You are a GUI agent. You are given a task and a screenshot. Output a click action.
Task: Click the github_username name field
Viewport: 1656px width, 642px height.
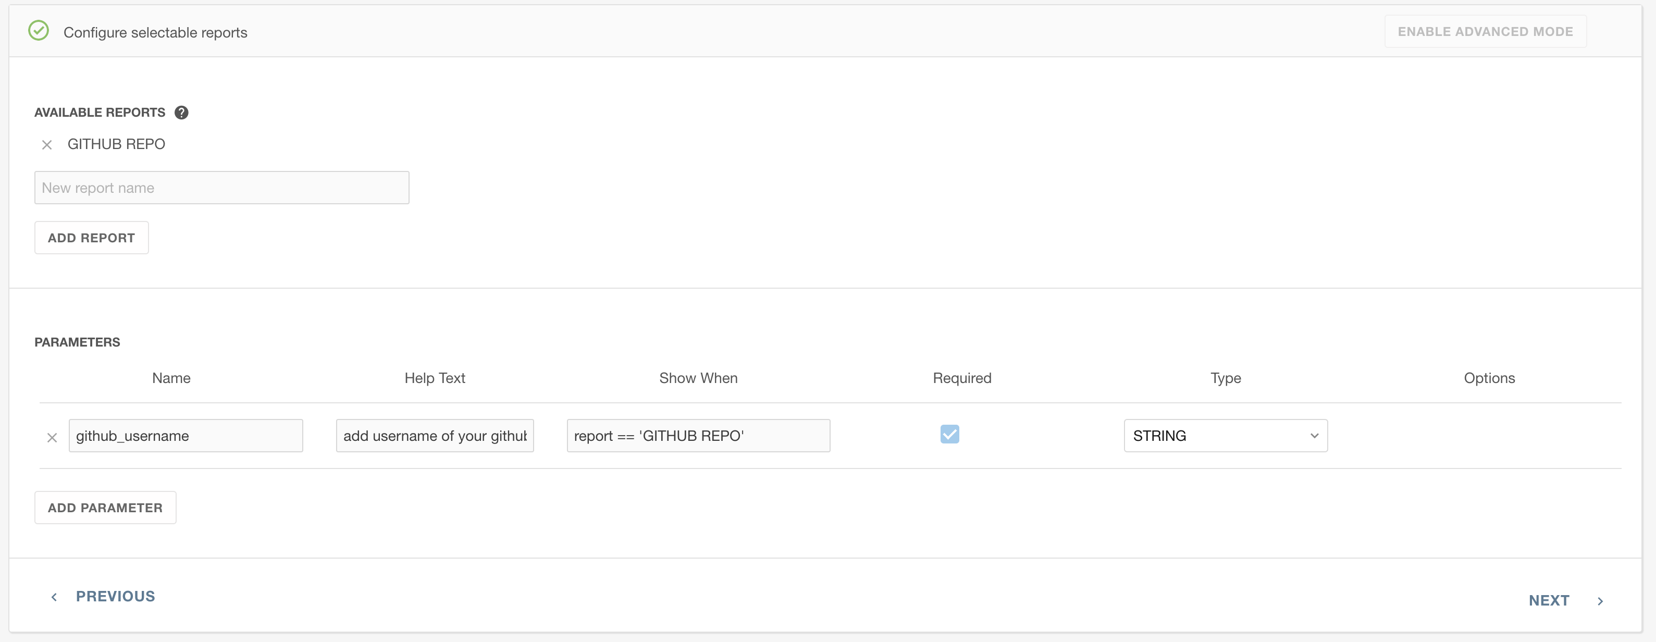[185, 436]
